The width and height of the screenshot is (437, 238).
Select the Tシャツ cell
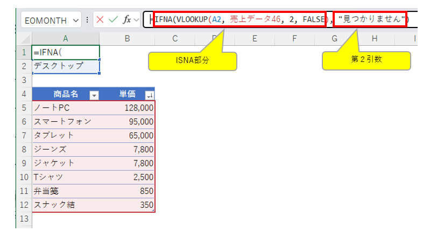[x=66, y=177]
